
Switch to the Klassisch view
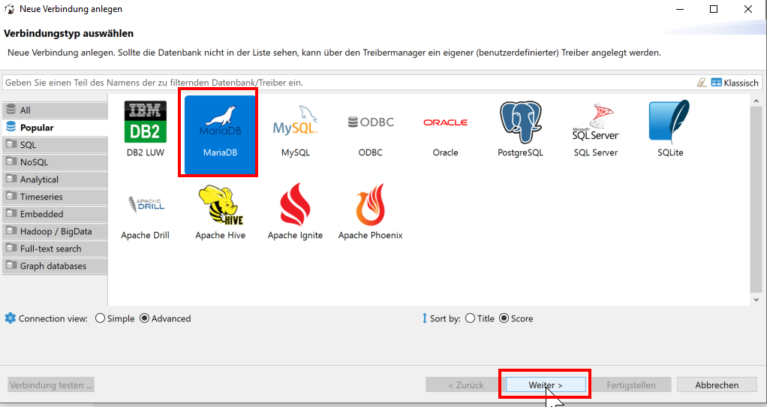[x=735, y=83]
